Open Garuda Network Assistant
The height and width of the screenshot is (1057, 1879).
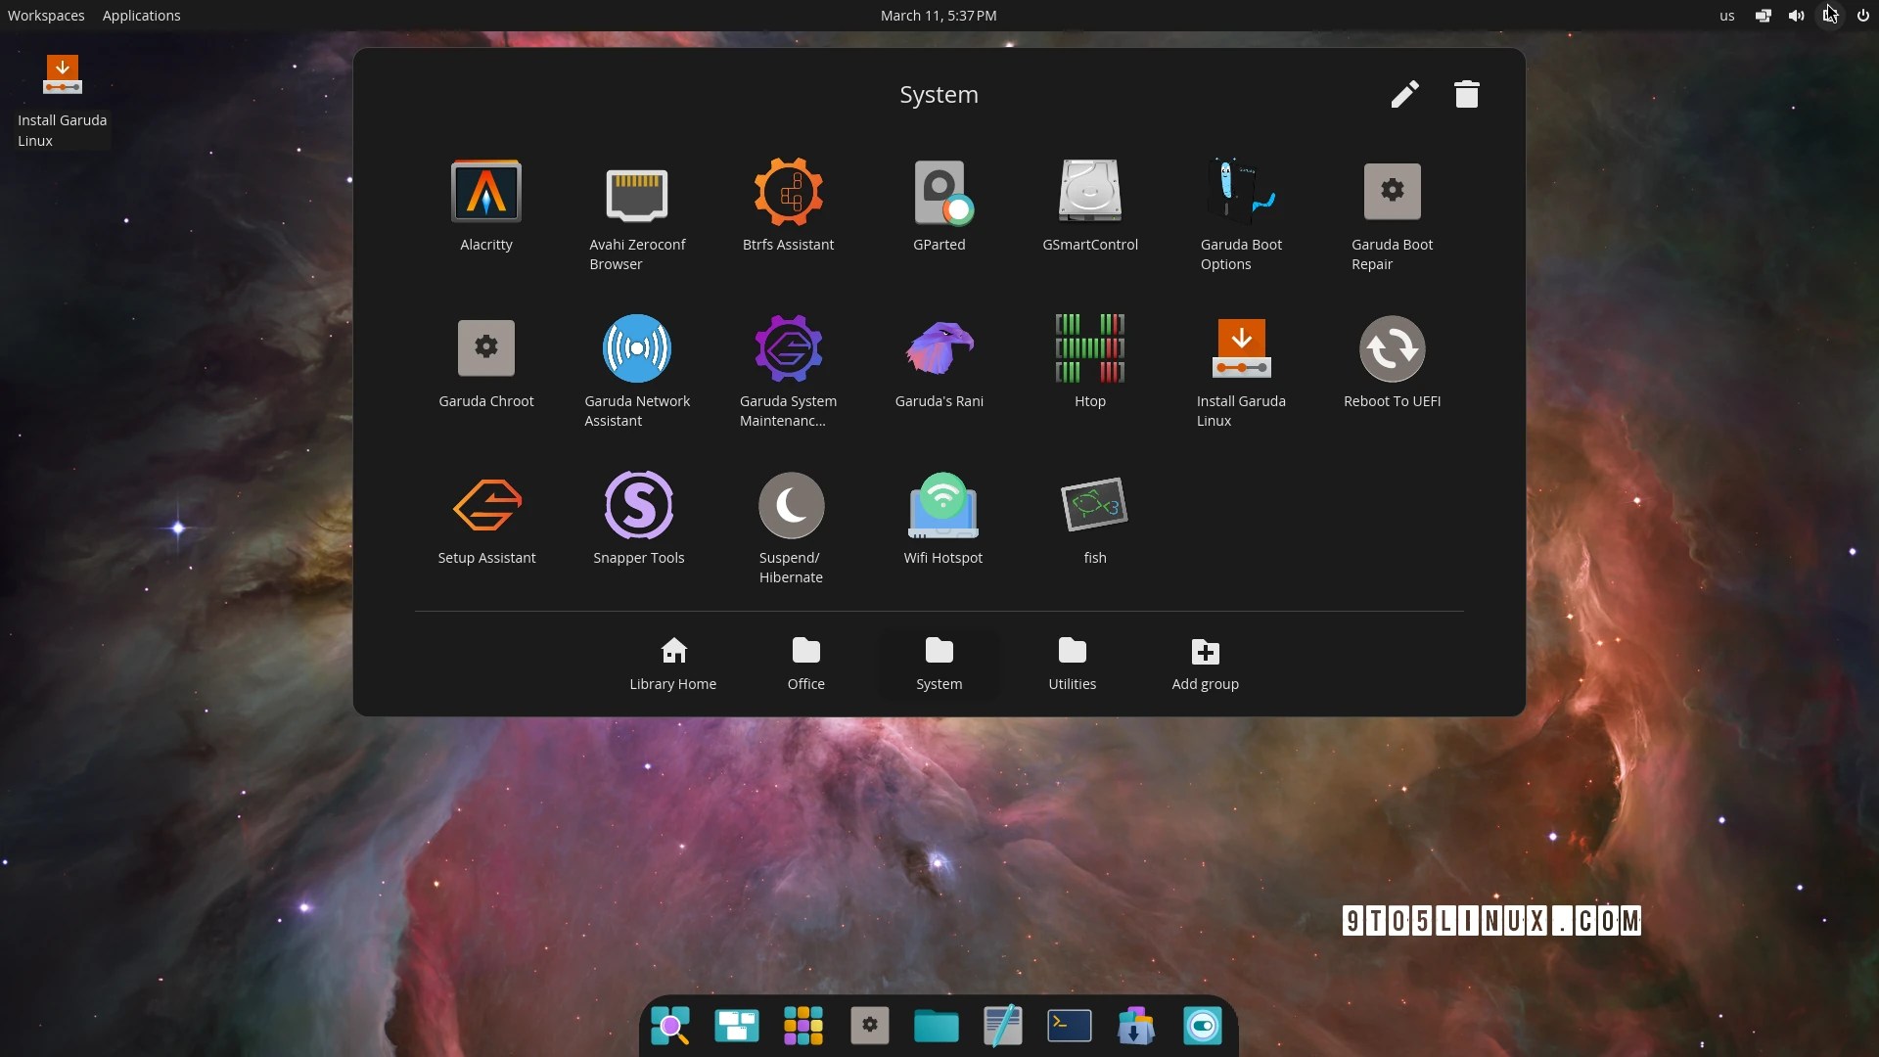pos(637,349)
